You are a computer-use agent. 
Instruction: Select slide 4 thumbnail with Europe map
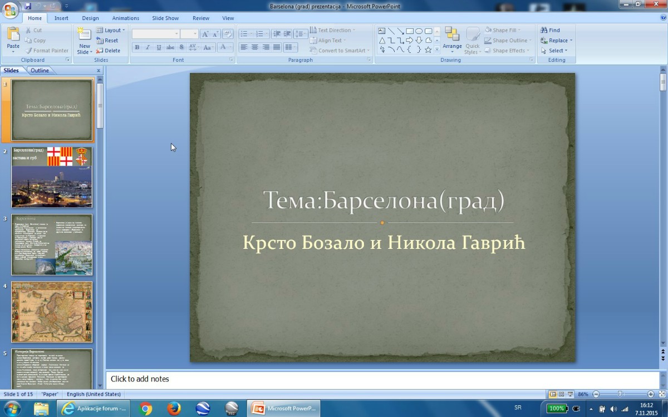(52, 312)
